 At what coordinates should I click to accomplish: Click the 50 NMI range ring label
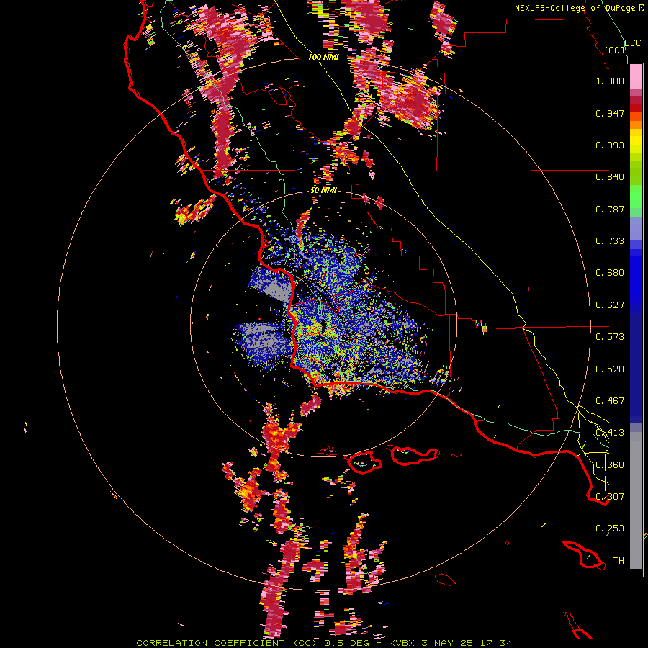tap(323, 191)
